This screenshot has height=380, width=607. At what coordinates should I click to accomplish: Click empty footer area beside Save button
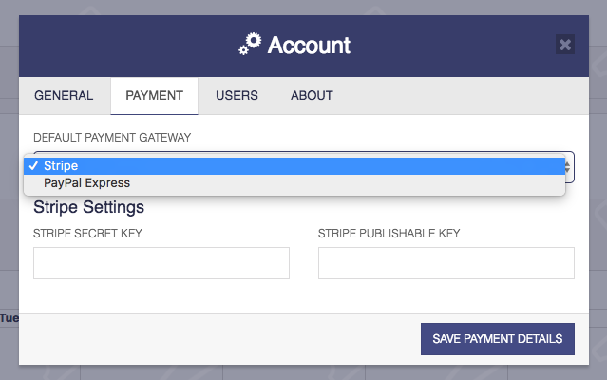click(218, 338)
